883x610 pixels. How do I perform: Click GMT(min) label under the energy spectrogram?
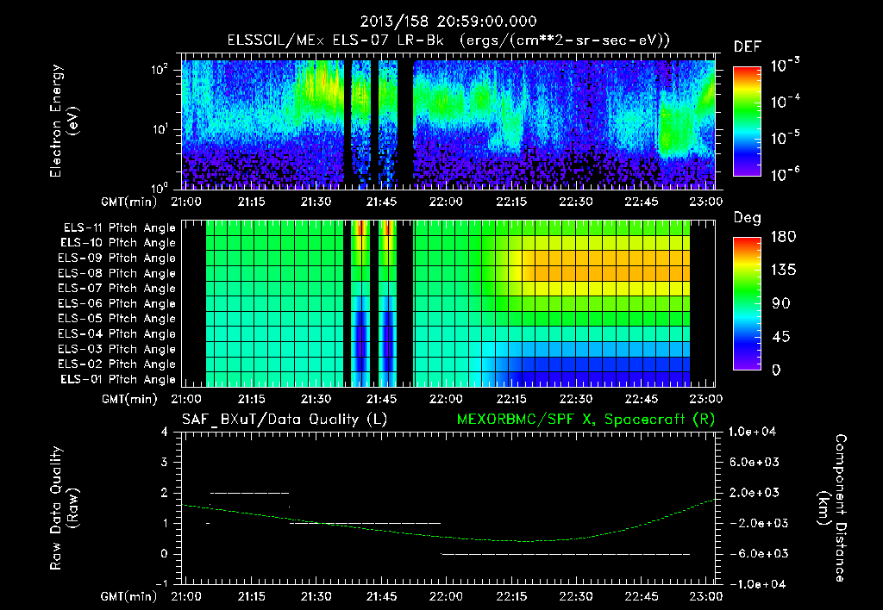coord(128,202)
